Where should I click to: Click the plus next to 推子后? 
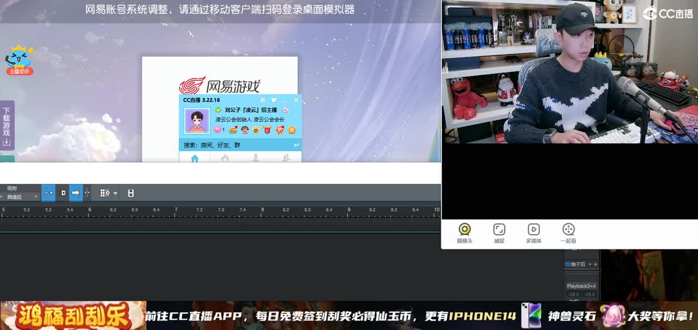[595, 264]
